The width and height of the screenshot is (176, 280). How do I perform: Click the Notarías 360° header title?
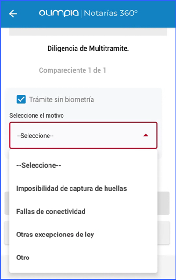tap(111, 13)
